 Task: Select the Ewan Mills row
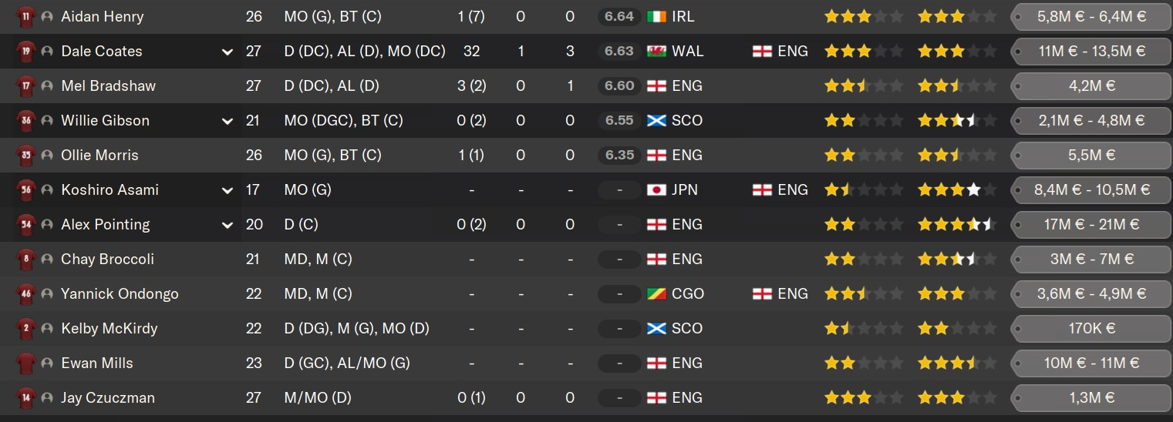pos(586,363)
